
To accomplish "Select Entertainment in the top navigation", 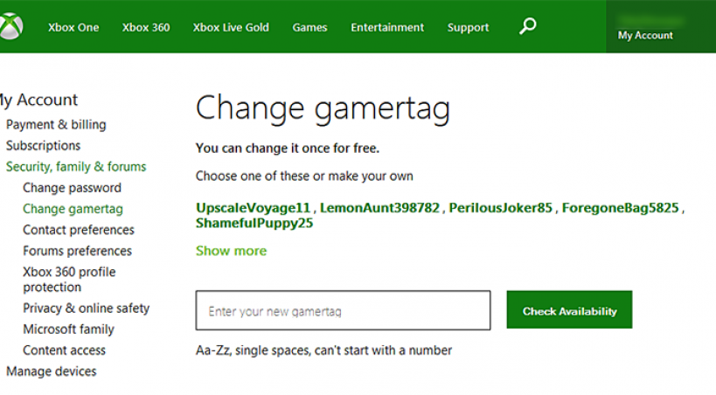I will 387,27.
